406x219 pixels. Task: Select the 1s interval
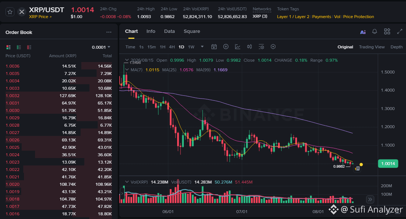(x=141, y=47)
